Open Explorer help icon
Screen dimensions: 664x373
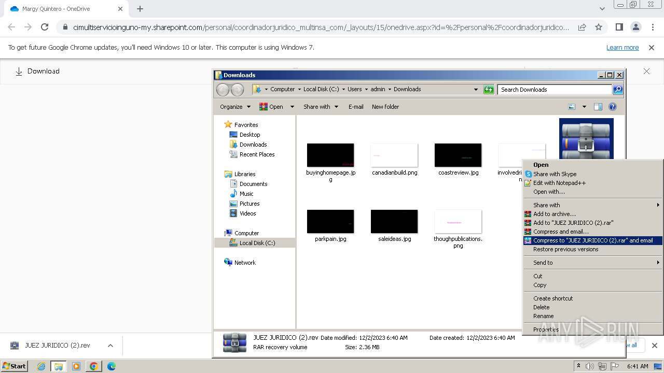tap(613, 107)
